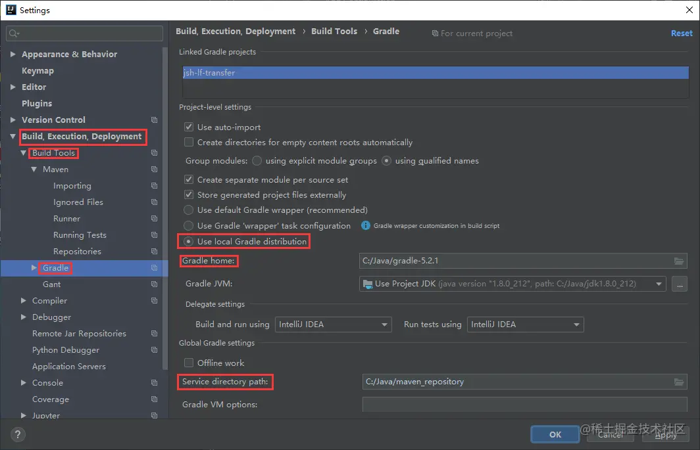700x450 pixels.
Task: Open the help question mark button
Action: tap(18, 434)
